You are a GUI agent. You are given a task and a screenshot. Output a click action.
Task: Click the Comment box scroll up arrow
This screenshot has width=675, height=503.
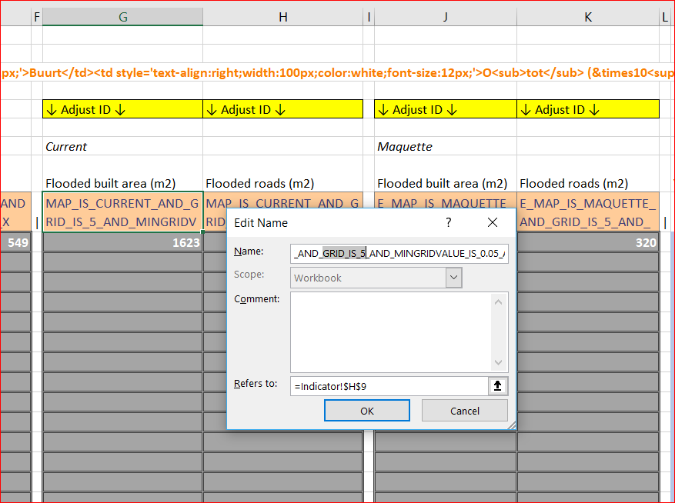499,302
